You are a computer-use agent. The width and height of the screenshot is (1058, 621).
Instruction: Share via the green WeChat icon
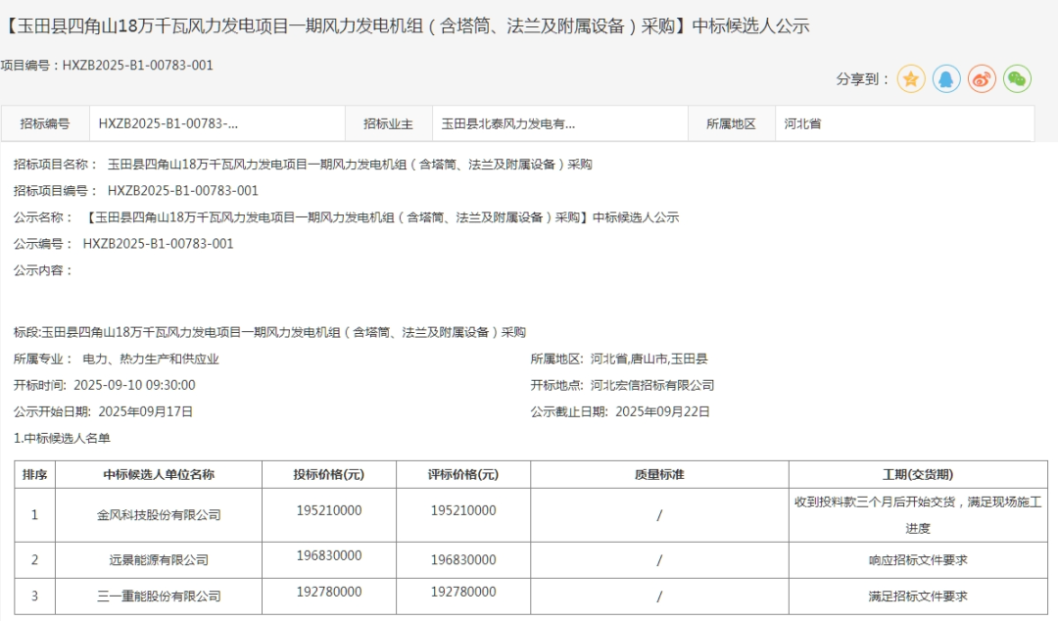[1017, 79]
